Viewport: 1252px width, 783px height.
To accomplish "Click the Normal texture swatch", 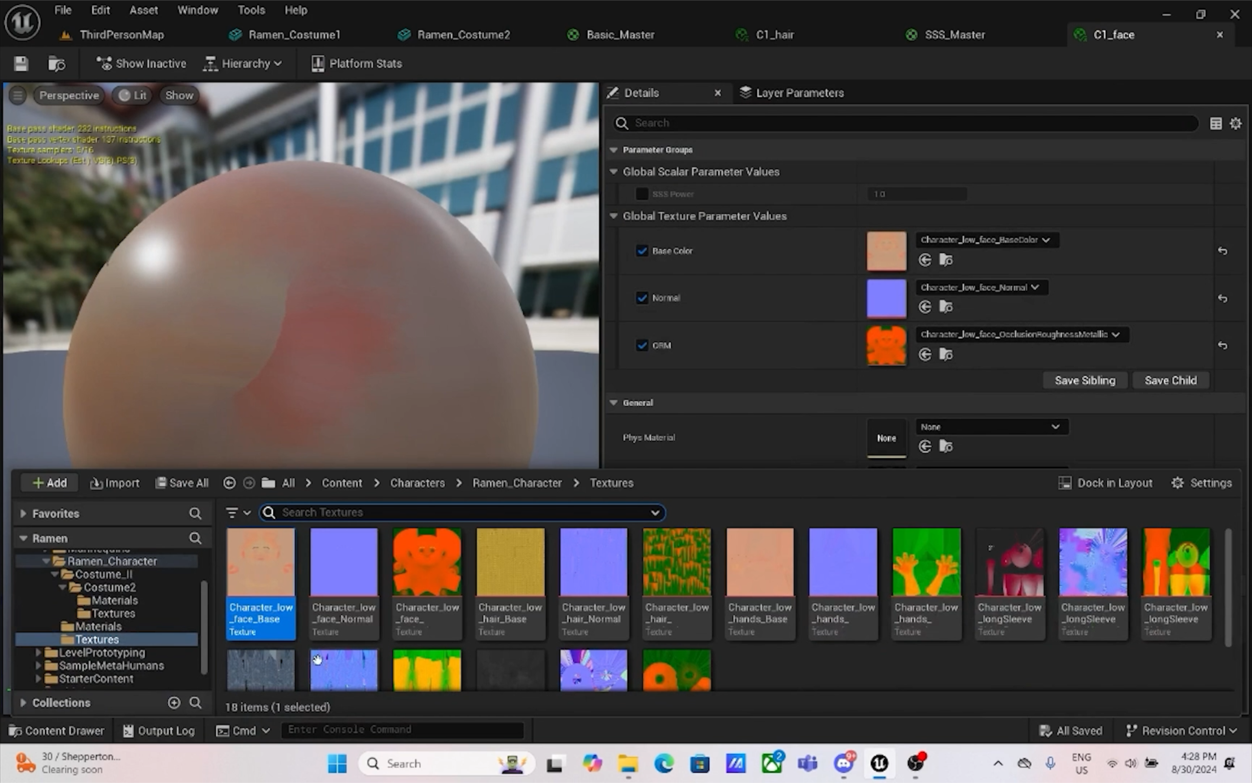I will coord(886,298).
